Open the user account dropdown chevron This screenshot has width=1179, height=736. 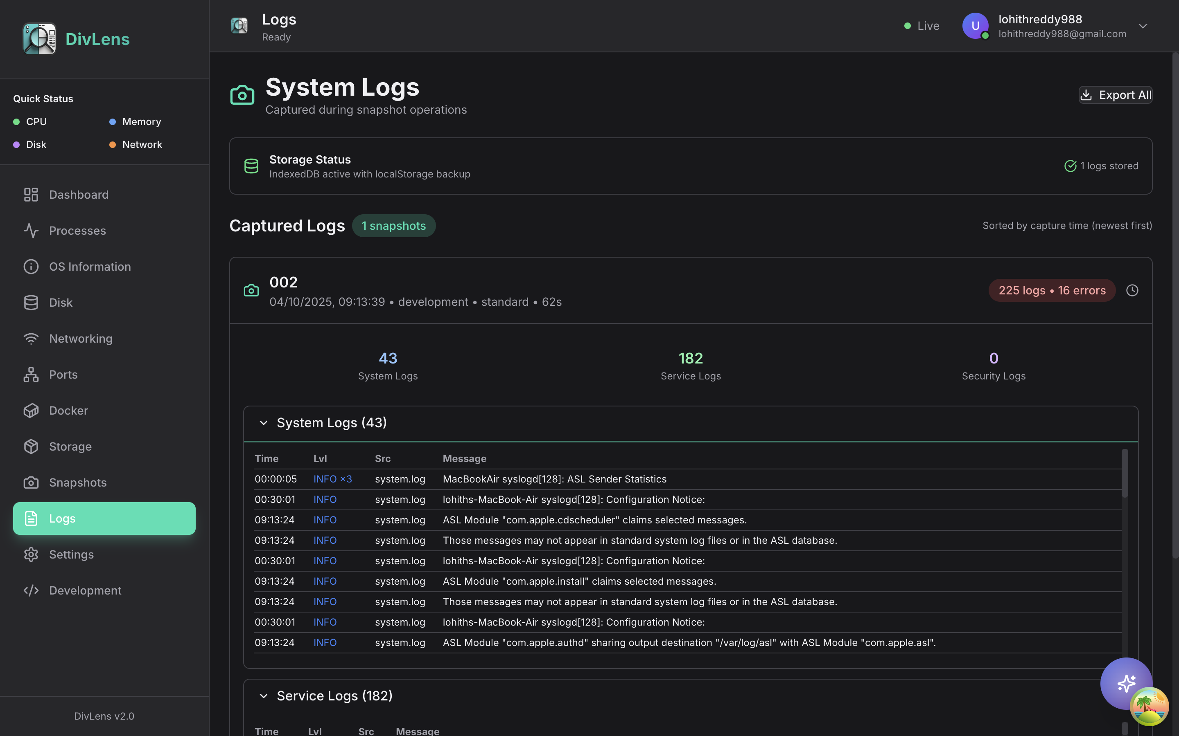click(x=1143, y=26)
